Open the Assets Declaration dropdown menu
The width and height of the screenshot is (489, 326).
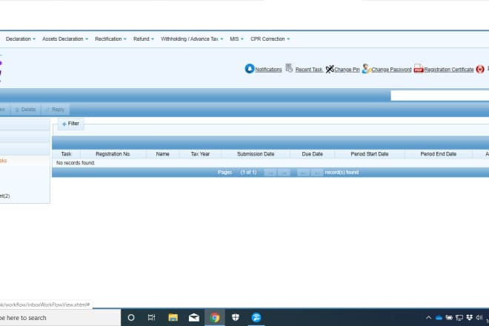click(x=65, y=39)
